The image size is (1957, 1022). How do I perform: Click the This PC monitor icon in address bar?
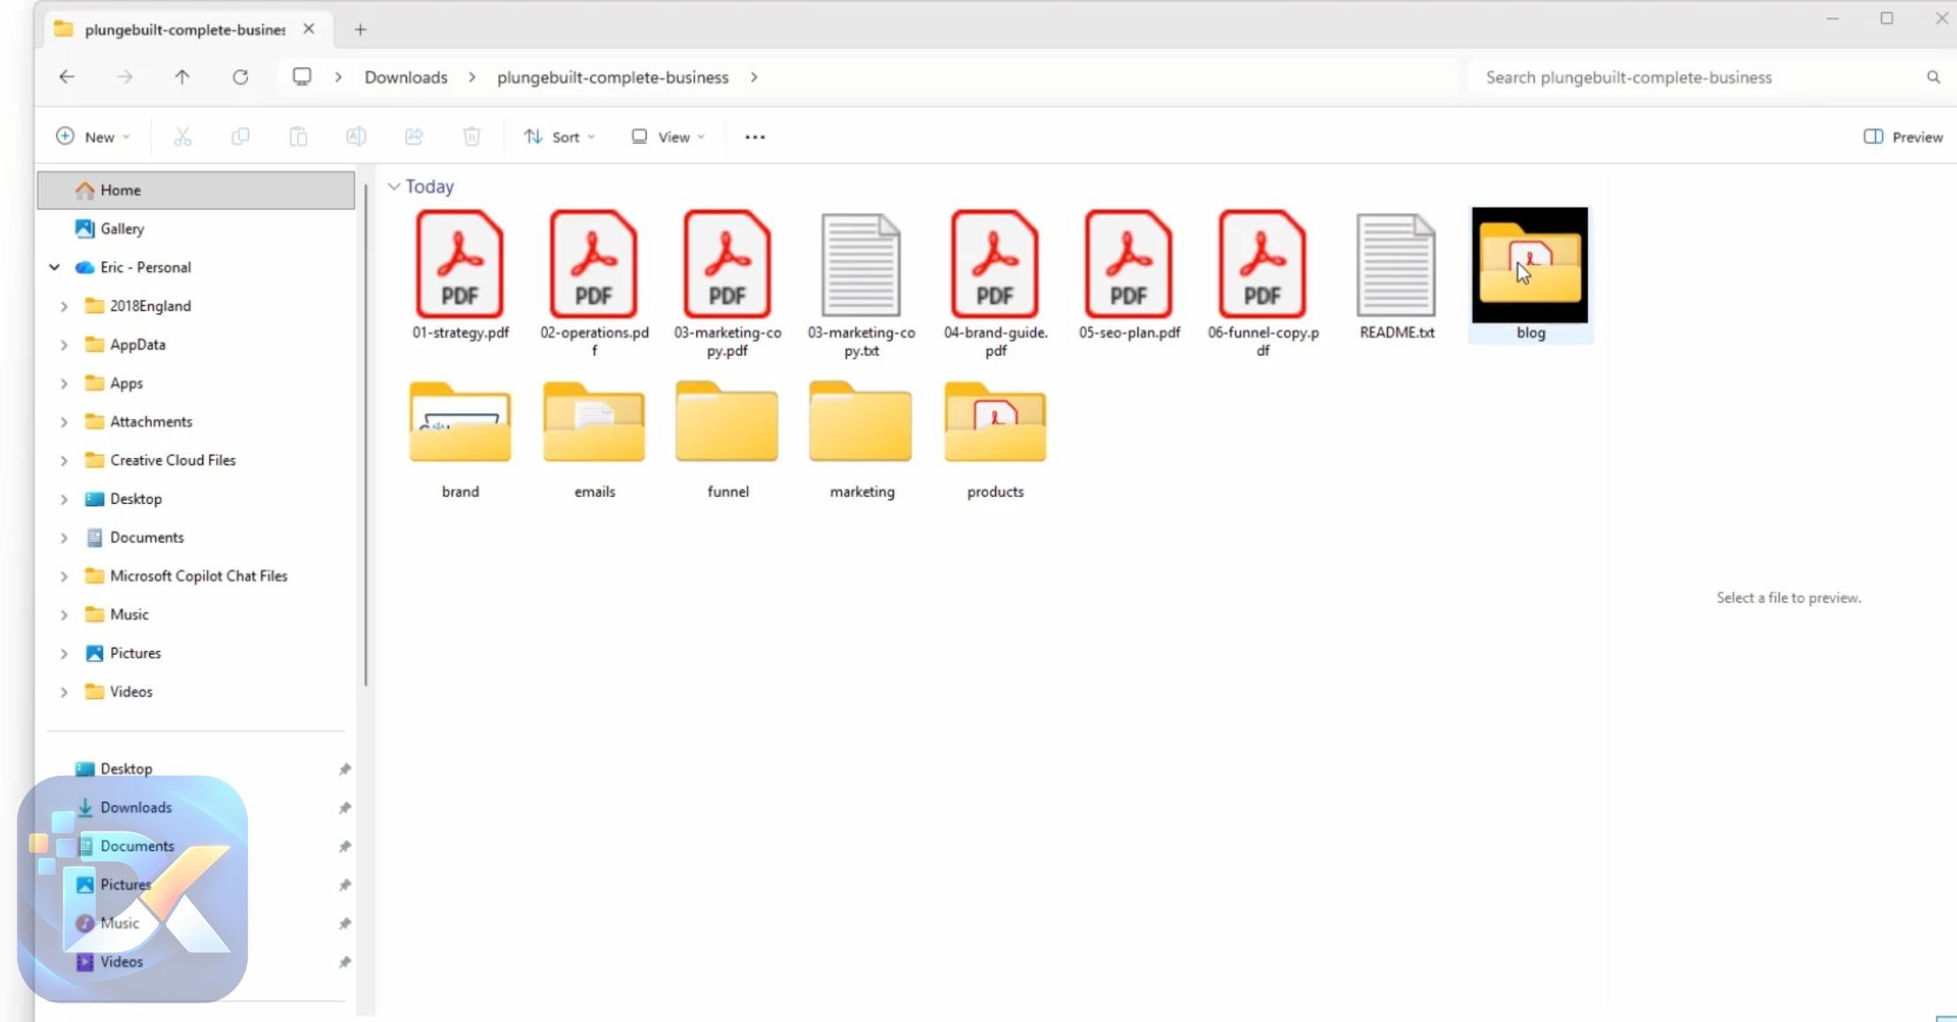[x=302, y=77]
